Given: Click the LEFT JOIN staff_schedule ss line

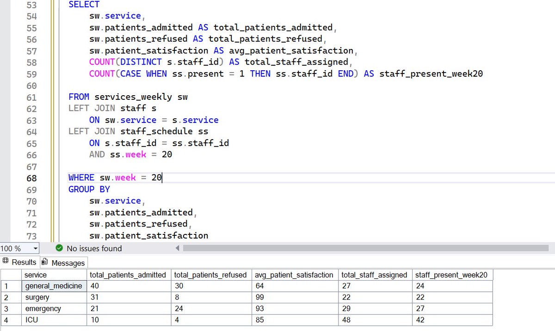Looking at the screenshot, I should [x=138, y=132].
